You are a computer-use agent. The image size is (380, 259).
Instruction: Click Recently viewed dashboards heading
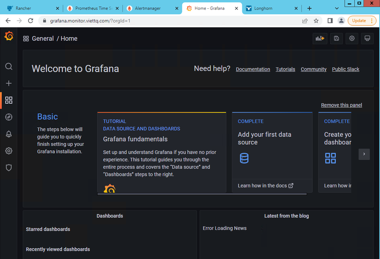point(58,249)
